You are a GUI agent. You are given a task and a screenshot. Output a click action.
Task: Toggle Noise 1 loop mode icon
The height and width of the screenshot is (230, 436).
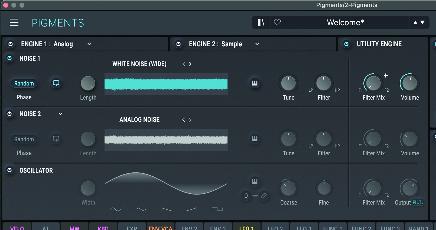tap(56, 83)
